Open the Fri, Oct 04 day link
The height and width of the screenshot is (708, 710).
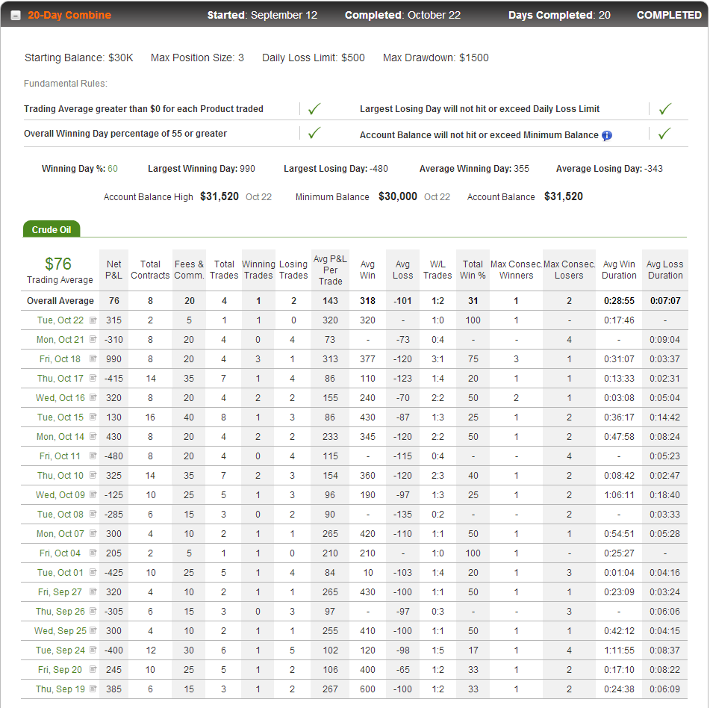60,553
